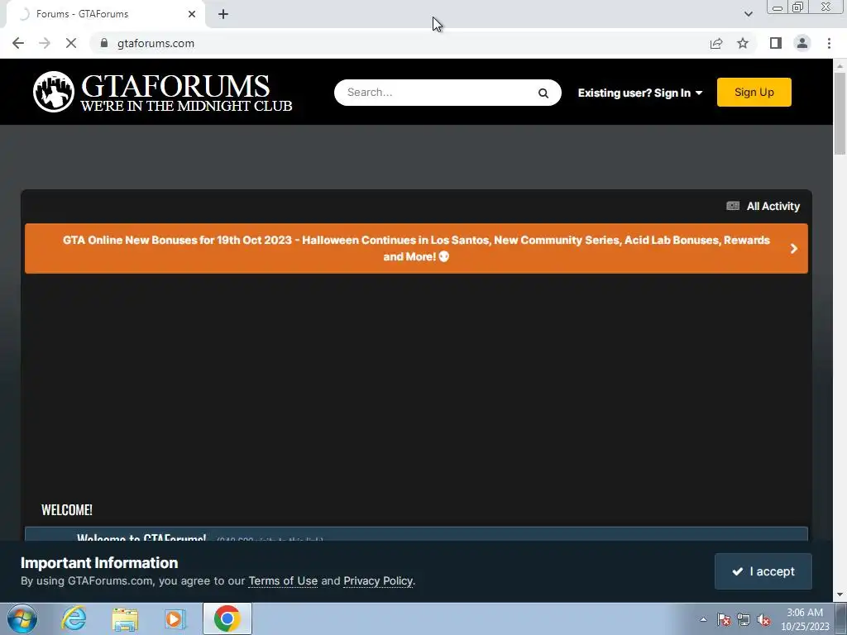Image resolution: width=847 pixels, height=635 pixels.
Task: Open the taskbar clock and date
Action: click(805, 619)
